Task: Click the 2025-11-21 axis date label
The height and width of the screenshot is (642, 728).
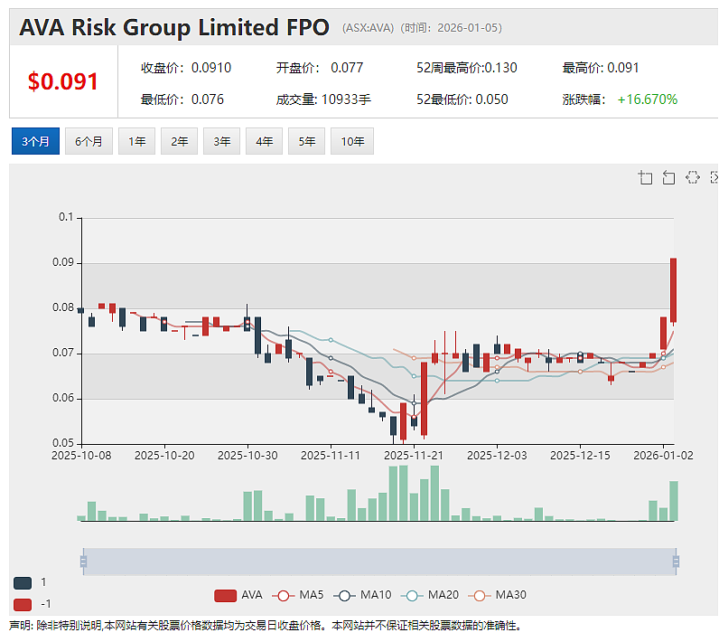Action: click(414, 456)
